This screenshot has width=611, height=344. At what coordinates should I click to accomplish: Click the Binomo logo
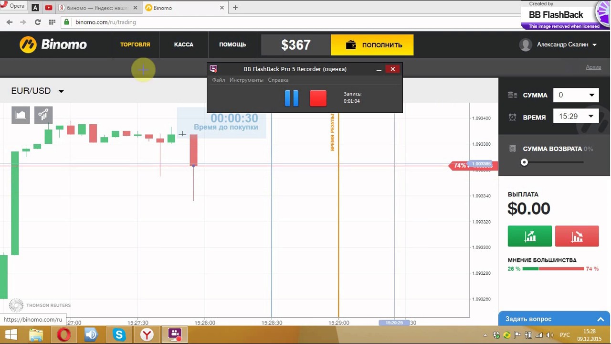[x=53, y=44]
